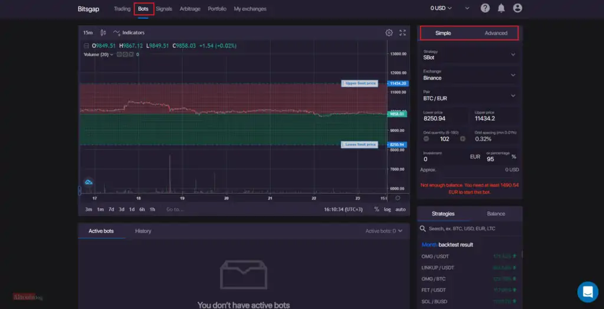The image size is (604, 309).
Task: Open the dropdown chevron beside the USD balance
Action: click(467, 8)
